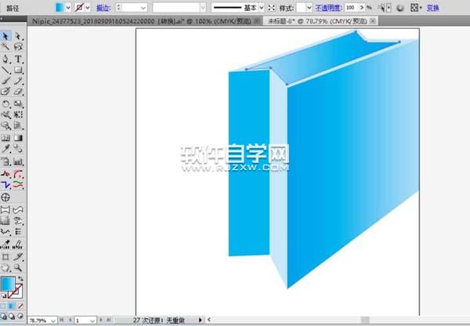Select the Pencil tool
The image size is (470, 326).
18,81
